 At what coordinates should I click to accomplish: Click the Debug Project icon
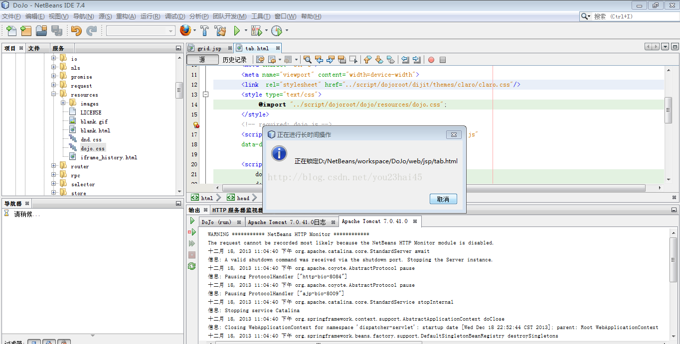256,31
